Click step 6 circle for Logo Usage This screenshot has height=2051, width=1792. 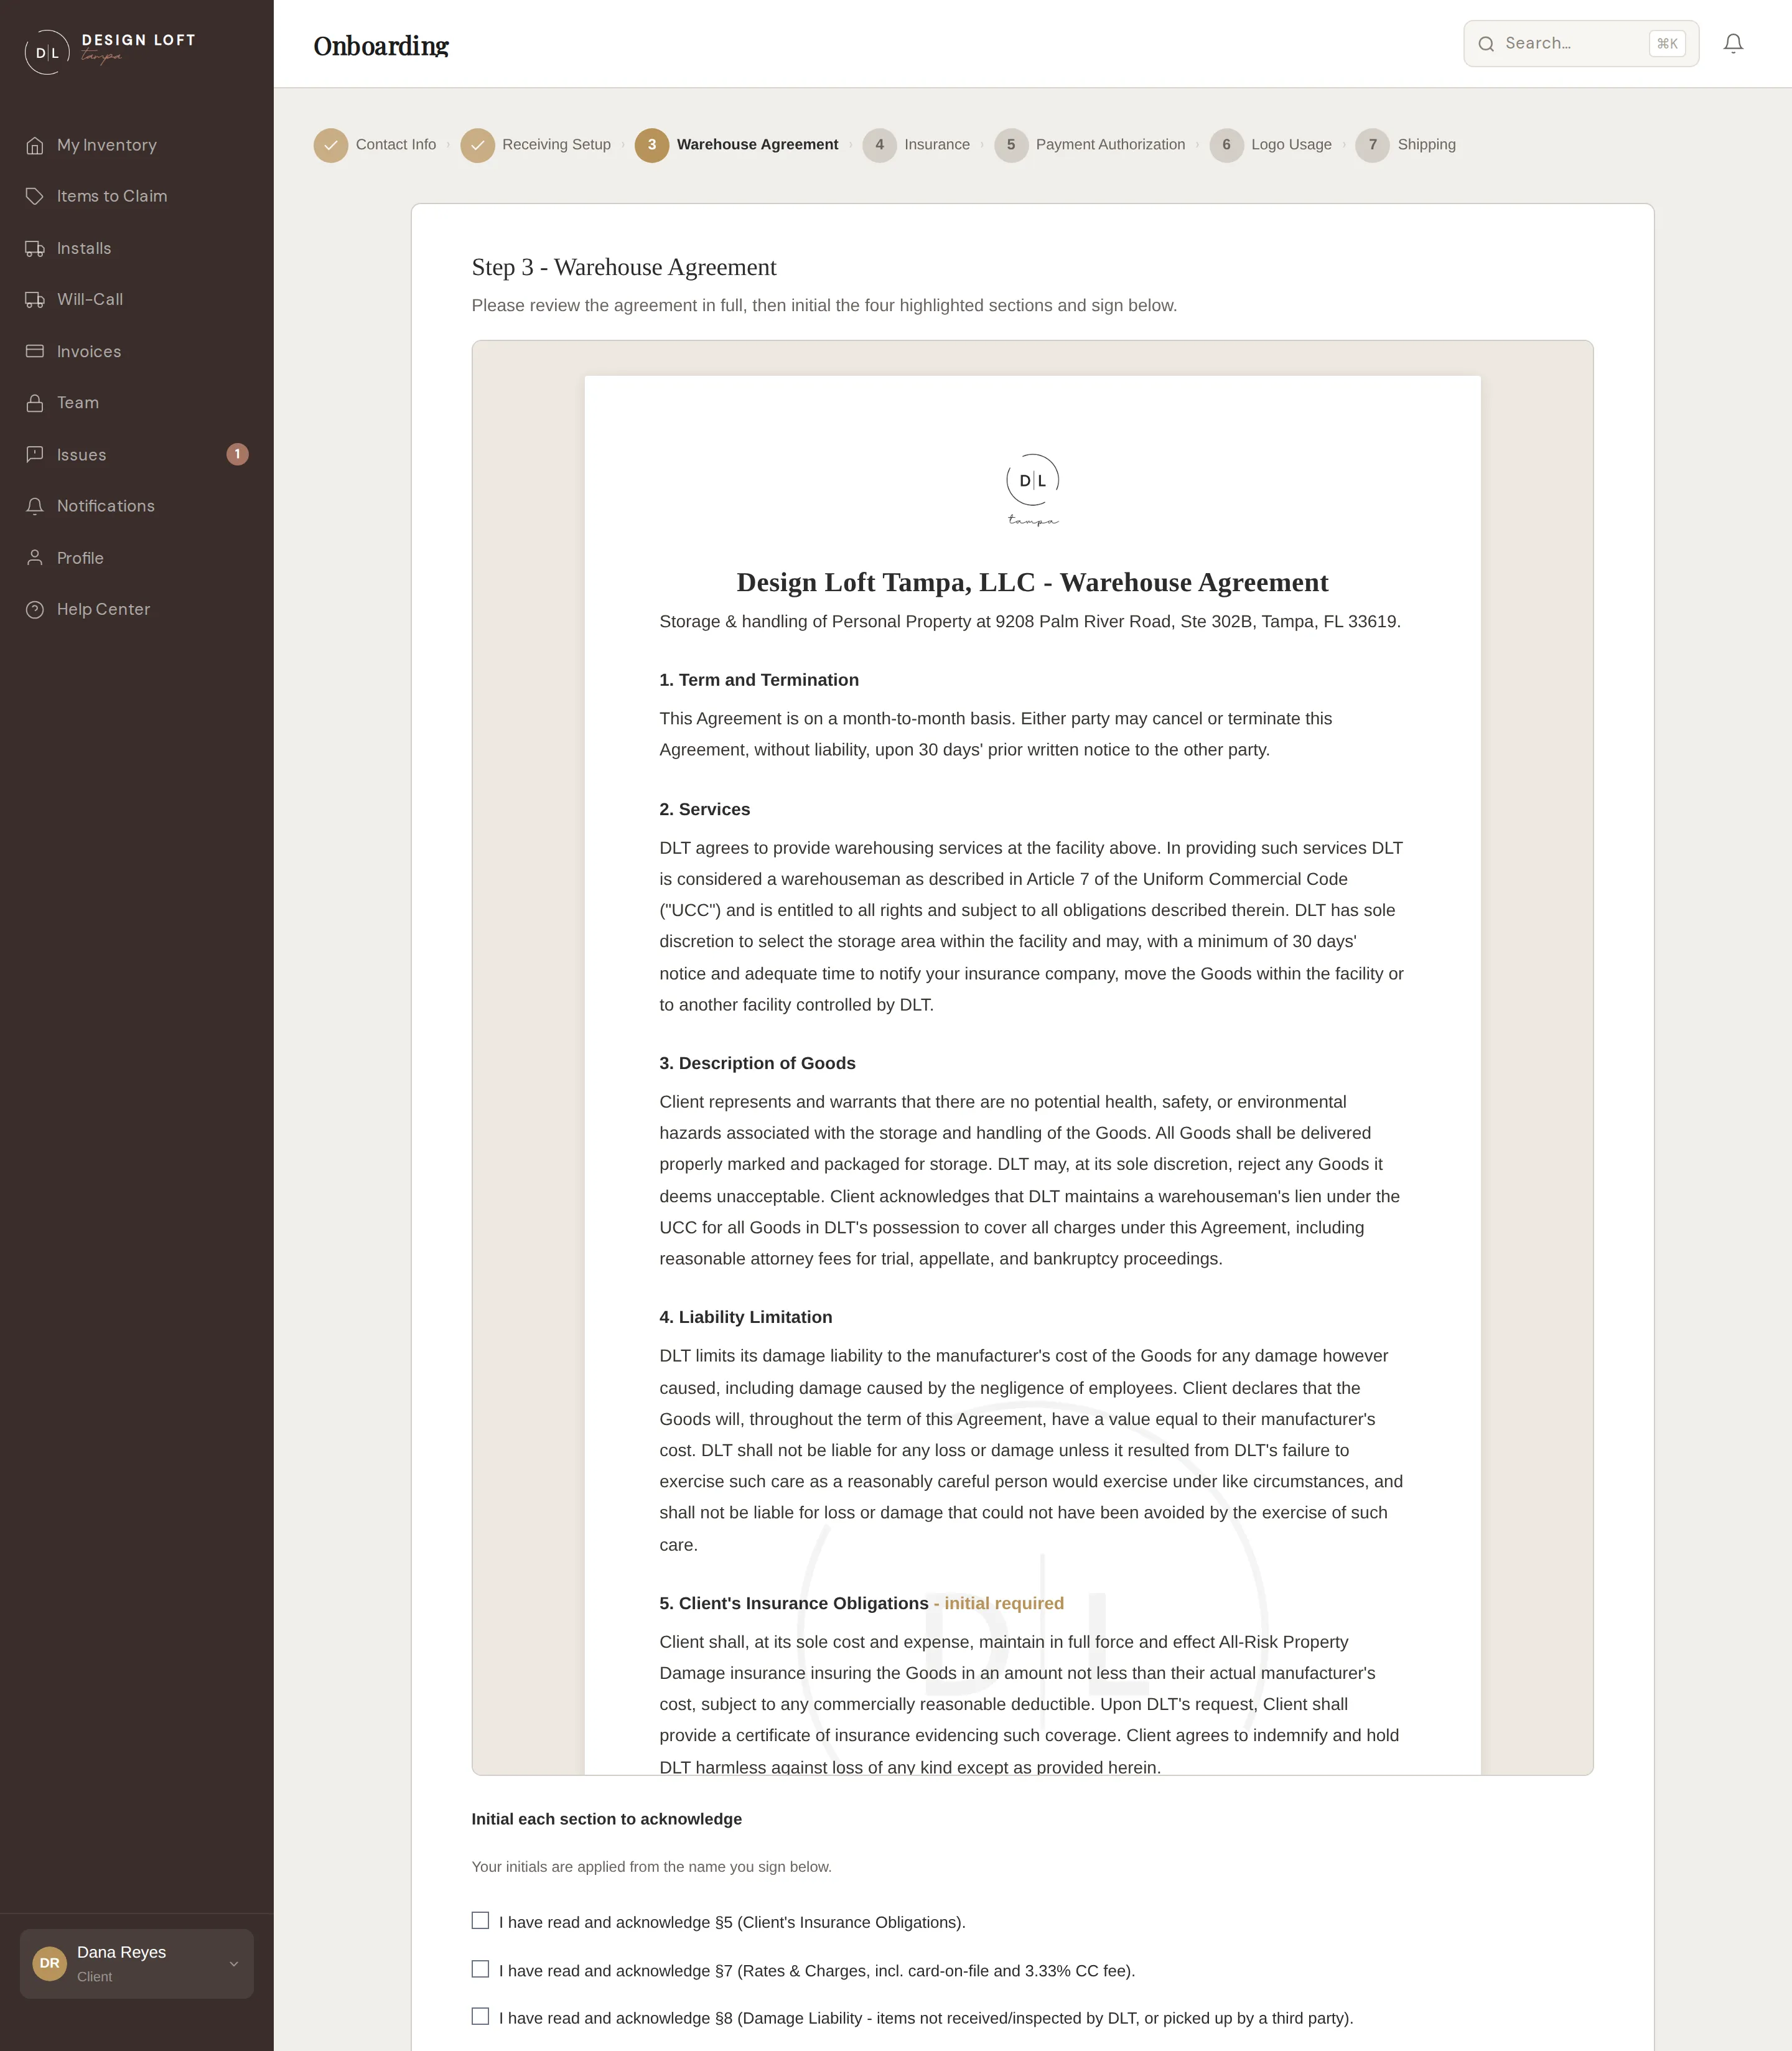[x=1226, y=145]
